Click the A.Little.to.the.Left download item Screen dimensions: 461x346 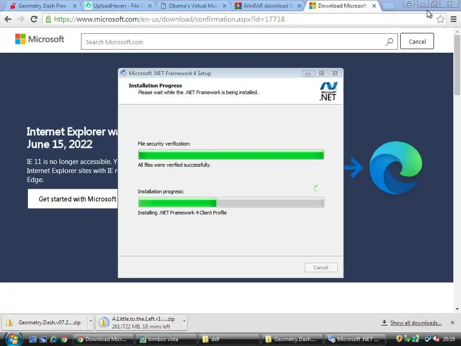point(138,323)
